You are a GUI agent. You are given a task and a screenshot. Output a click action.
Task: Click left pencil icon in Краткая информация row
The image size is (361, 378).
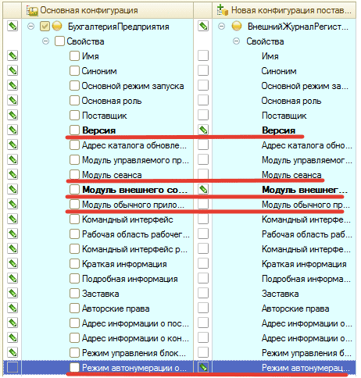[x=13, y=264]
